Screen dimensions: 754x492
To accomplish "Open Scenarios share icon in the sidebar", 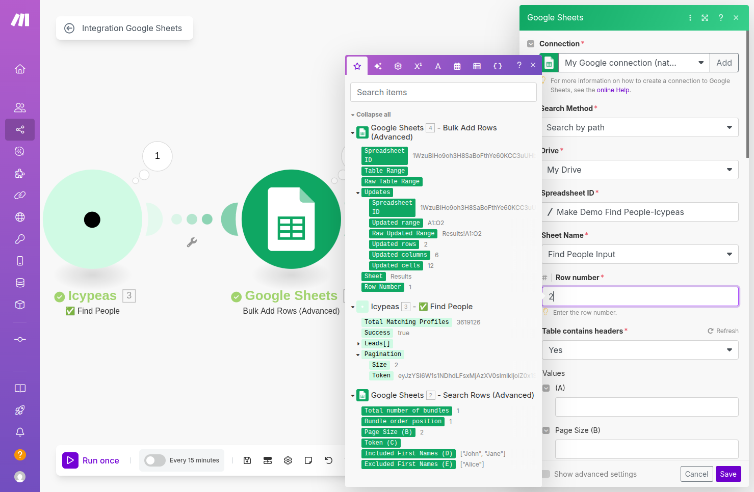I will coord(20,129).
